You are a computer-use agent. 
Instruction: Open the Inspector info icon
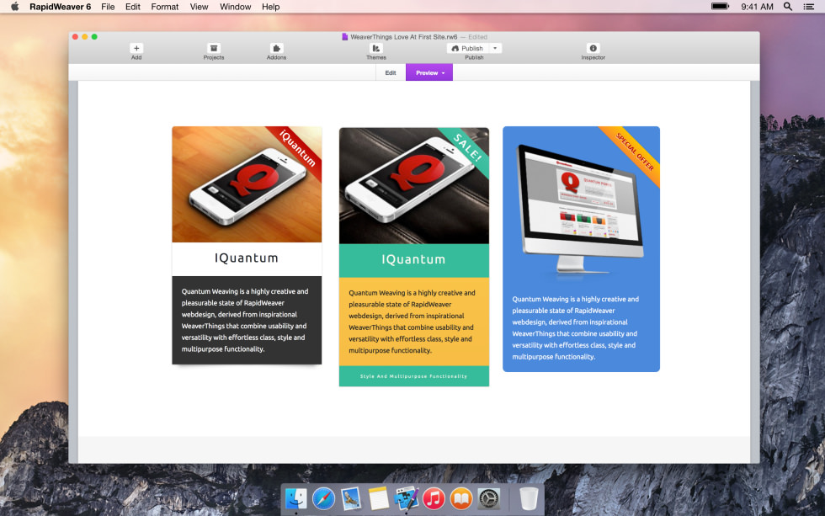(593, 48)
